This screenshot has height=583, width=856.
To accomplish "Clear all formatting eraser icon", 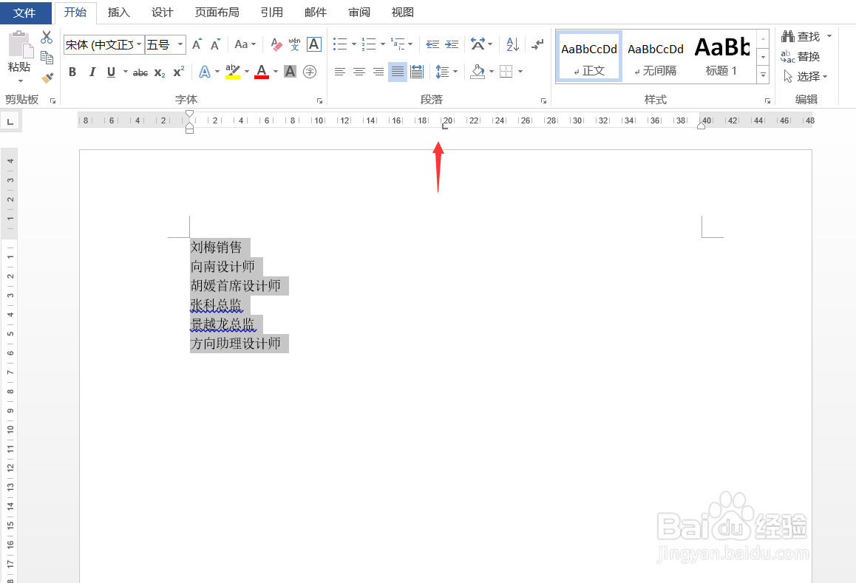I will click(x=276, y=44).
